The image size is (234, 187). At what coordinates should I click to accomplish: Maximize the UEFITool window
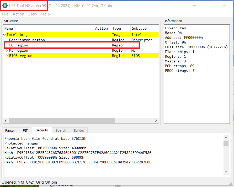209,6
